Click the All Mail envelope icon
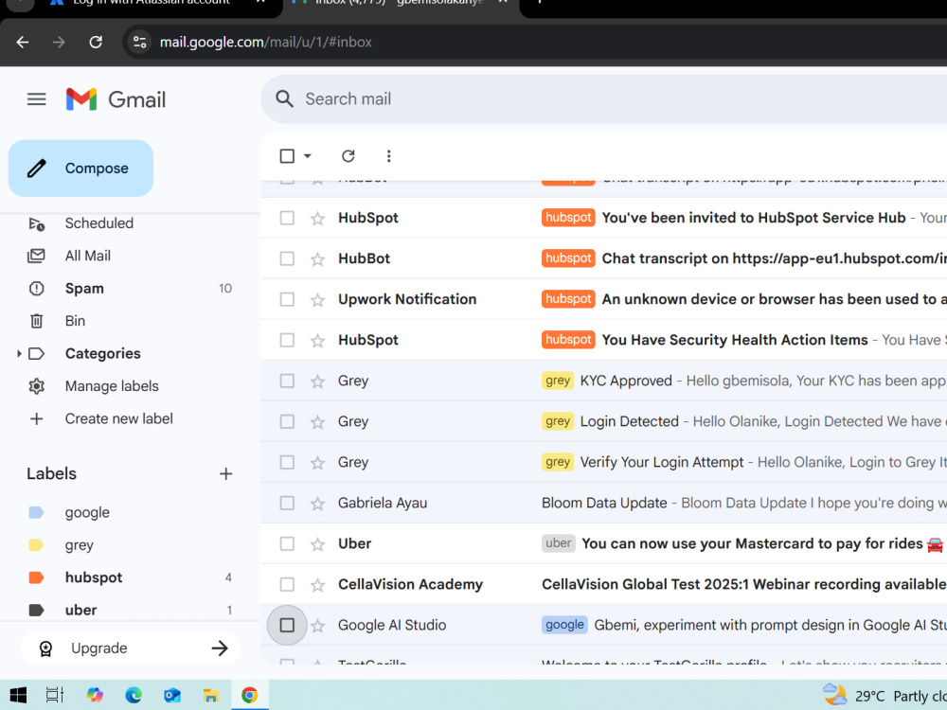 tap(36, 256)
